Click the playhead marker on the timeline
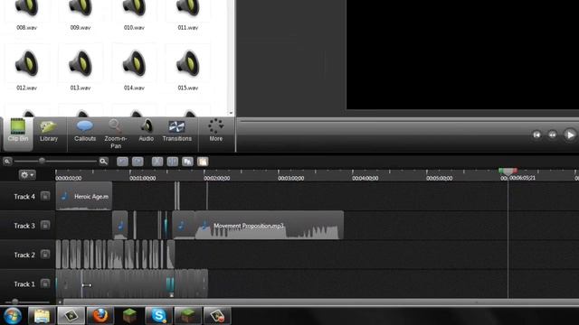 [x=508, y=172]
